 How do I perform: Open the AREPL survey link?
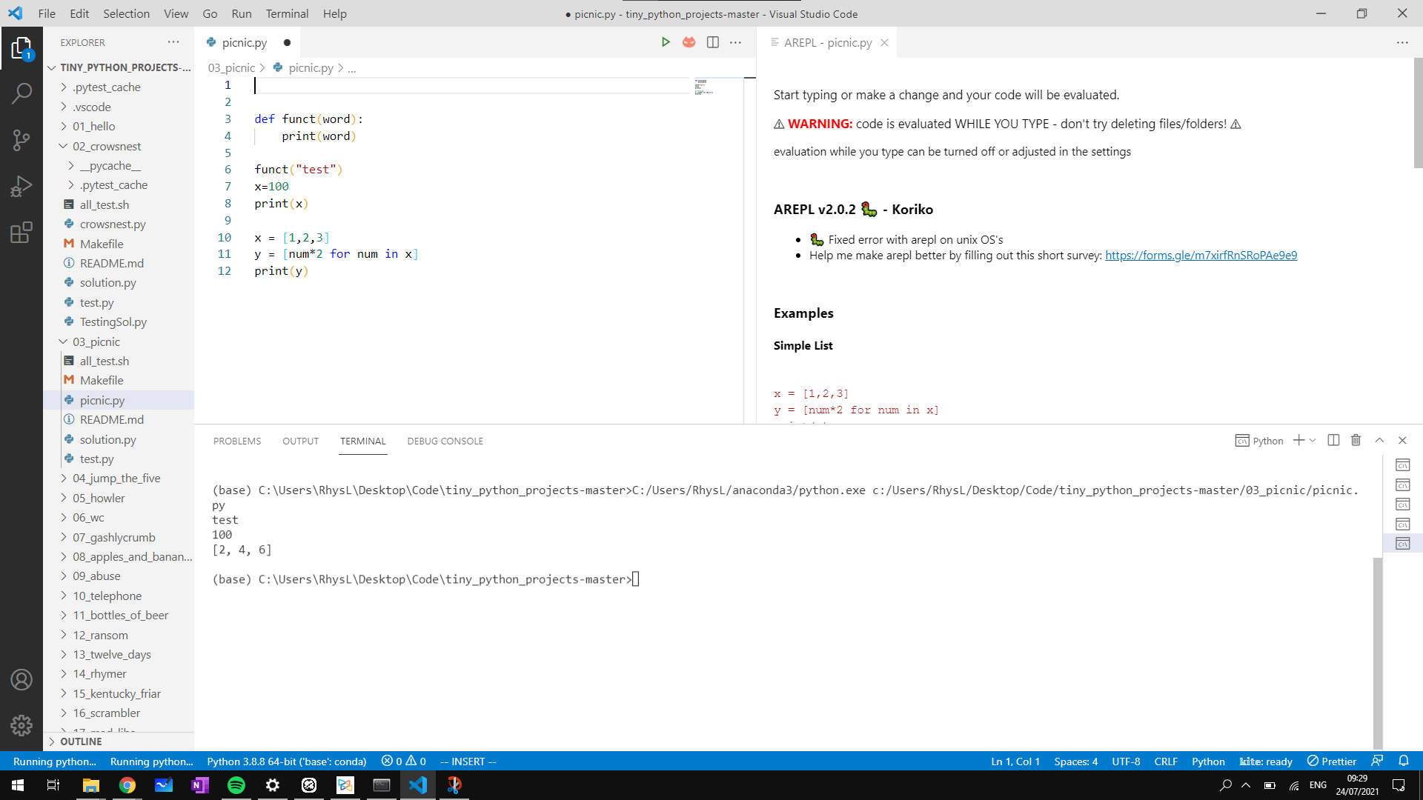[x=1200, y=255]
